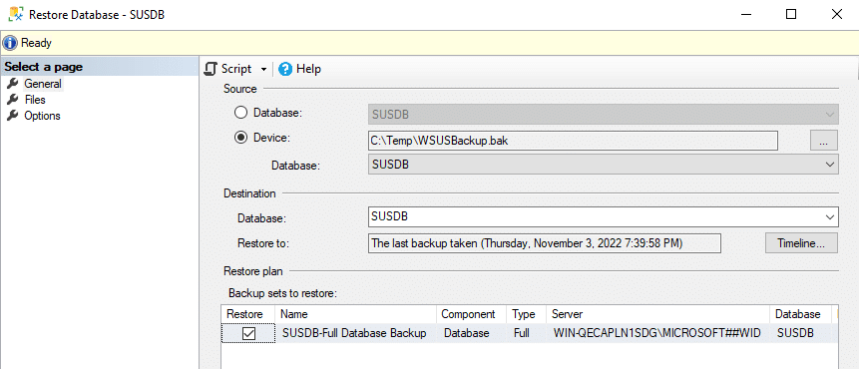Click the Restore column header
The width and height of the screenshot is (859, 369).
click(x=248, y=314)
